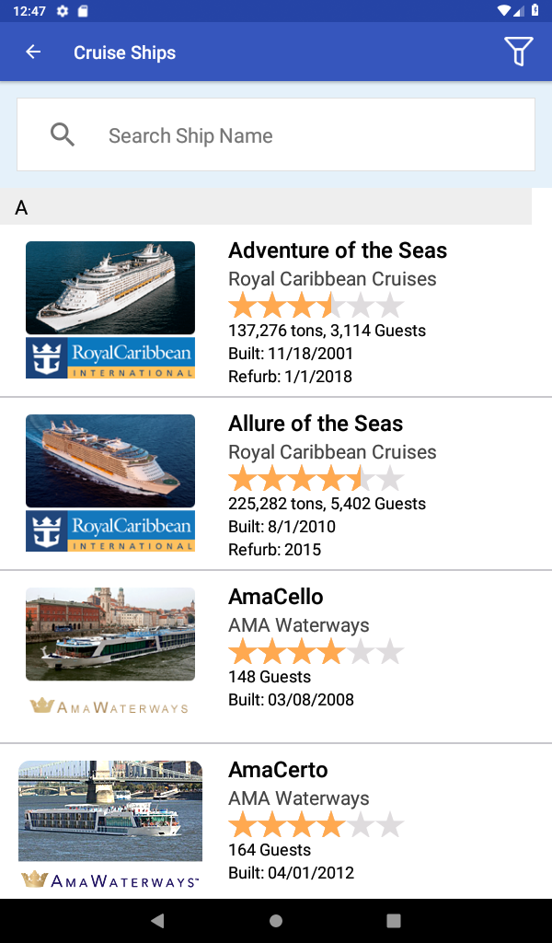Tap Royal Caribbean logo under Allure of the Seas
The image size is (552, 943).
(110, 530)
